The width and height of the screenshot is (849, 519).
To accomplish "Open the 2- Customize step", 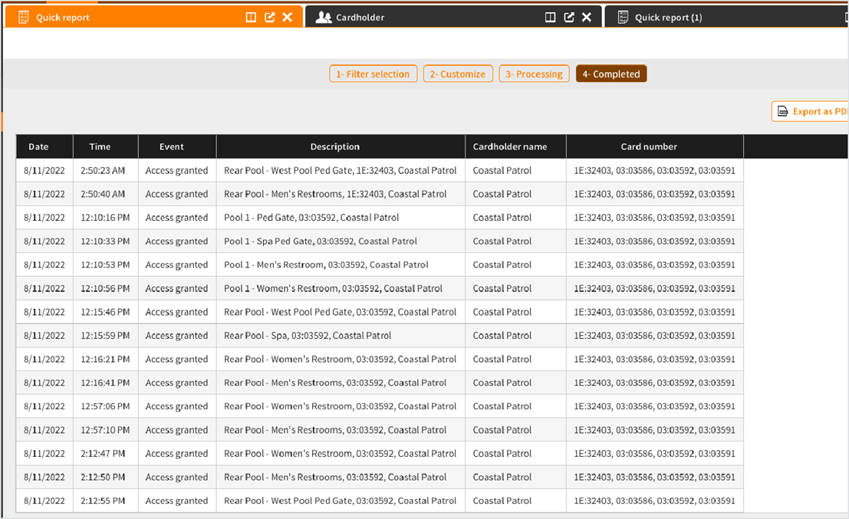I will click(x=457, y=74).
